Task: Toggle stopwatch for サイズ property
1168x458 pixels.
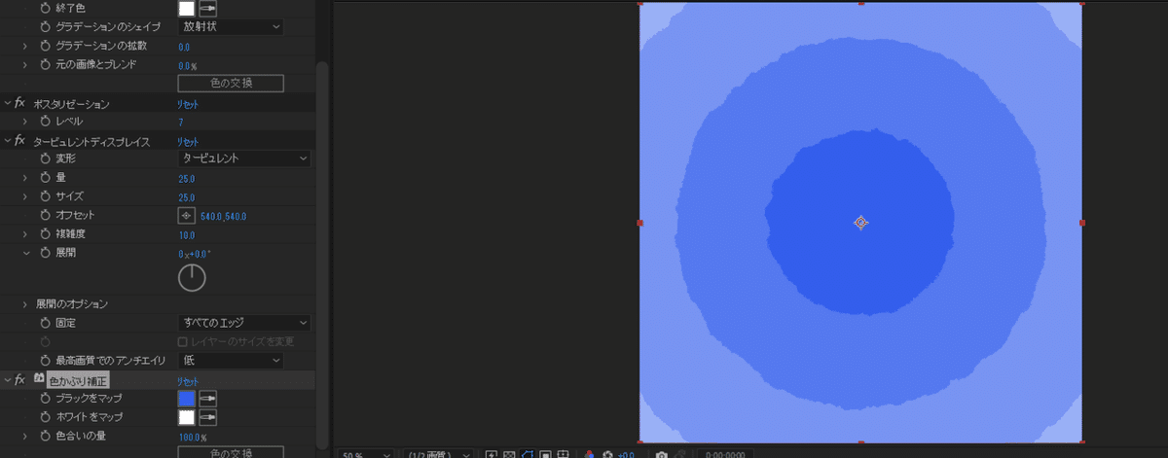Action: pyautogui.click(x=45, y=196)
